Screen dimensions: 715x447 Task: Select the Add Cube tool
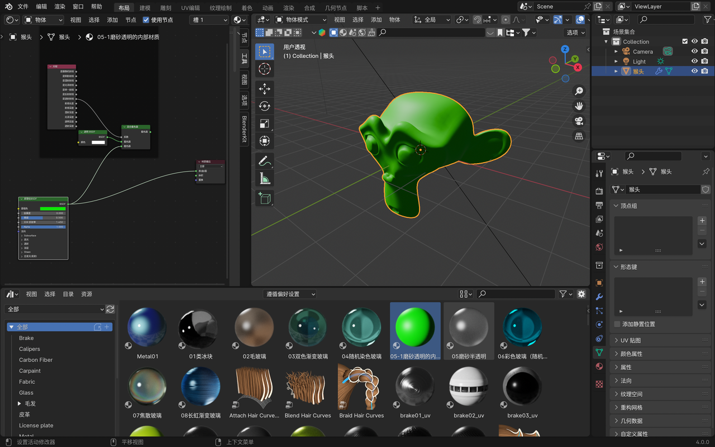[265, 198]
